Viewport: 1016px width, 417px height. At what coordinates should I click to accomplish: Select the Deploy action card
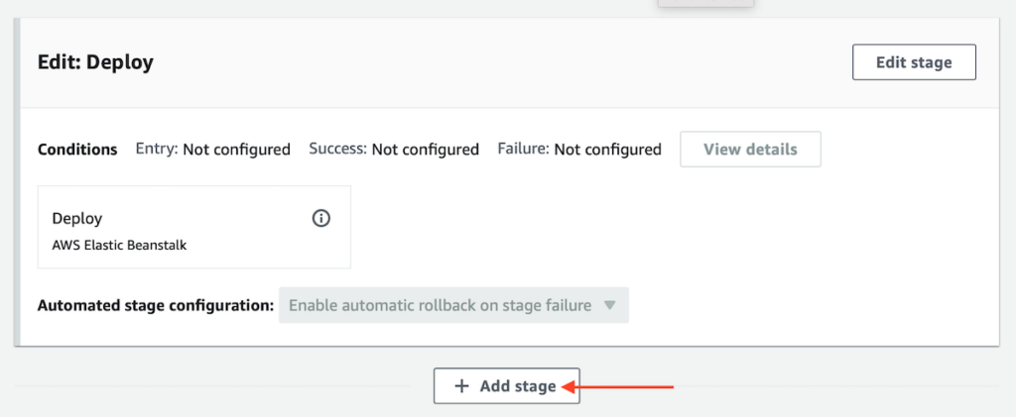[x=194, y=227]
